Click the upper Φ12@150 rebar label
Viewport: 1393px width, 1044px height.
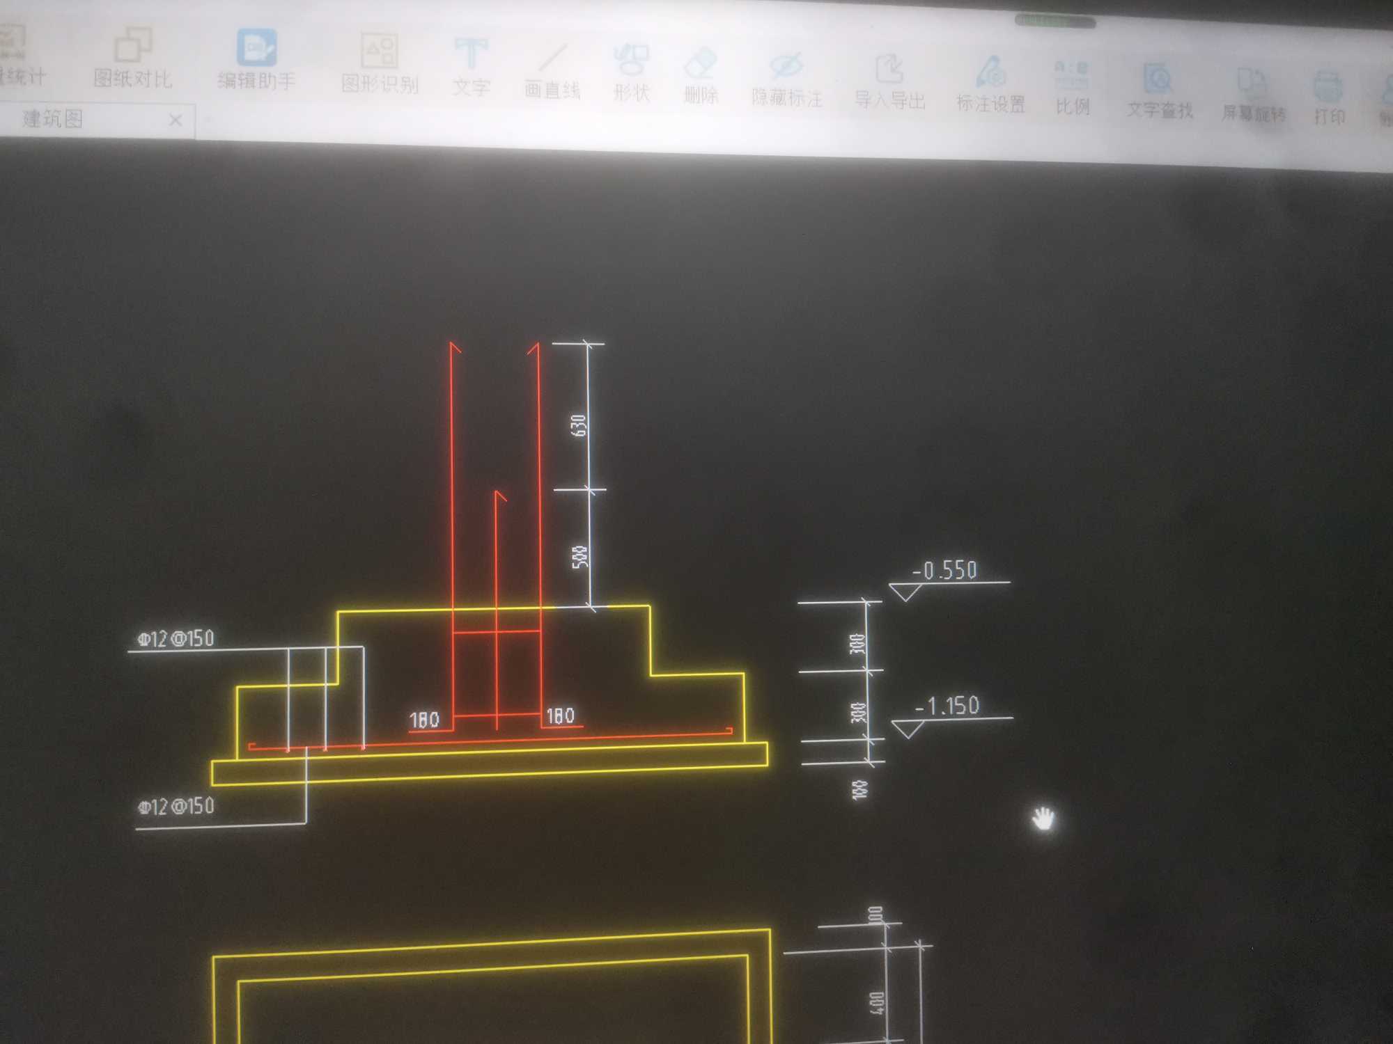(176, 639)
